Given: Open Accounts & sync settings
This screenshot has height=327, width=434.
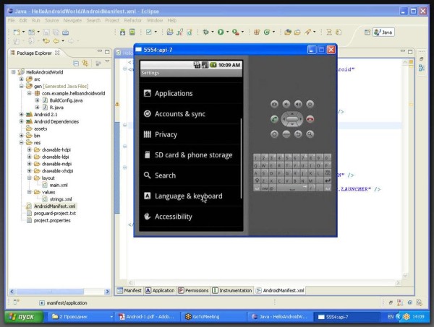Looking at the screenshot, I should pyautogui.click(x=179, y=114).
